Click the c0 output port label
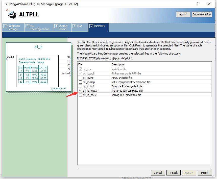Image resolution: width=217 pixels, height=179 pixels. coord(68,57)
